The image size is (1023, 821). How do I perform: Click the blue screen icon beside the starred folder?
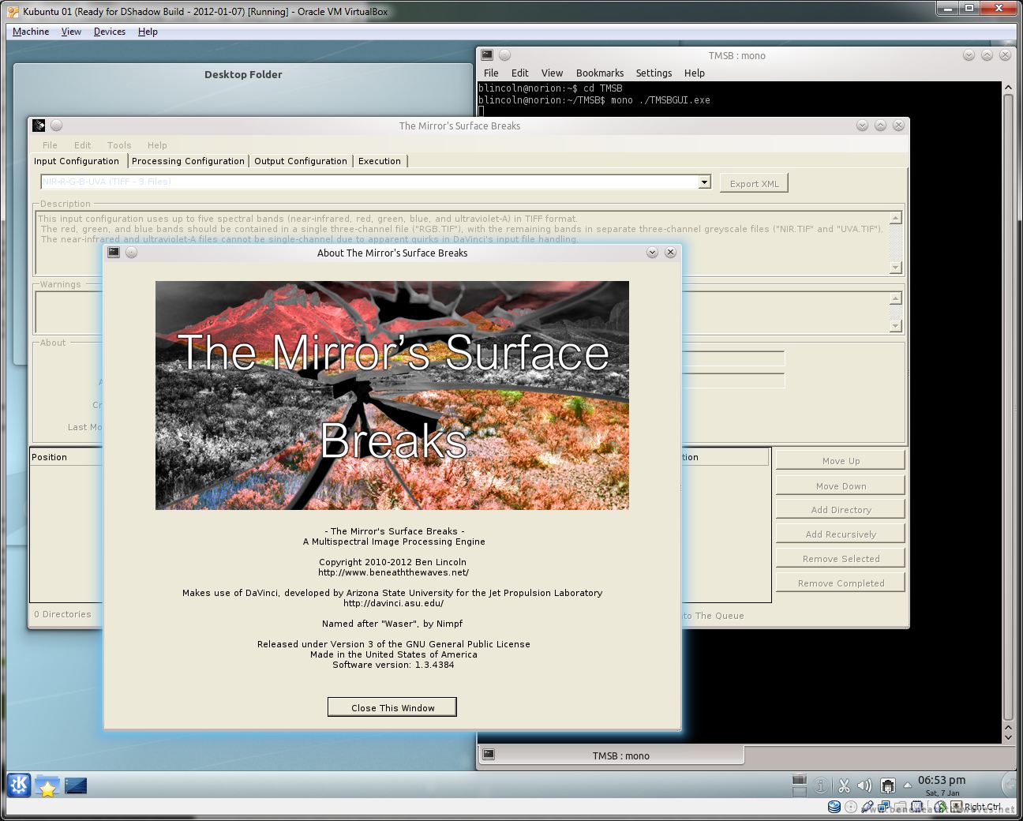point(76,785)
